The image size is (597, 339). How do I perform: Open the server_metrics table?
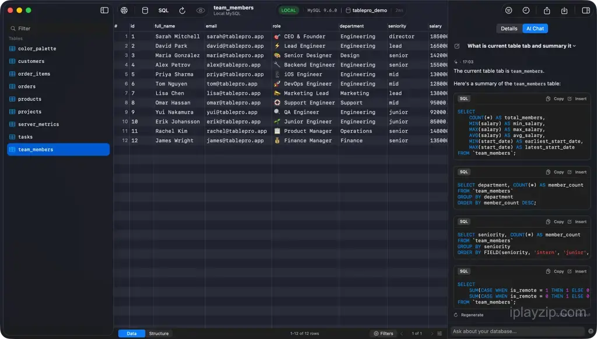click(x=58, y=124)
